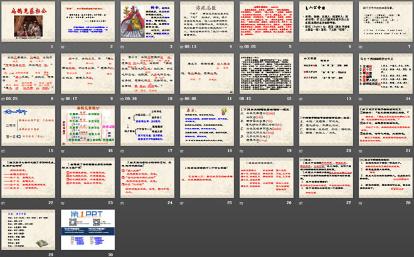The image size is (414, 257).
Task: Preview animation via star under slide 15
Action: pyautogui.click(x=7, y=151)
